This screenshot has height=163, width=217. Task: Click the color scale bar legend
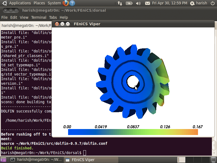click(x=133, y=132)
